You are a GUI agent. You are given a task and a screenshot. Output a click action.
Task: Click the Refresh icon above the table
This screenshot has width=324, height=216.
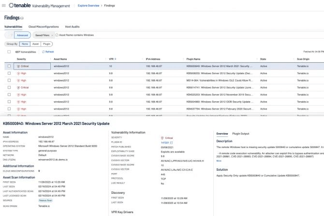[x=43, y=52]
